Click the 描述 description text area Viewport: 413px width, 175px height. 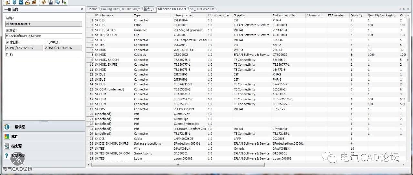point(44,88)
